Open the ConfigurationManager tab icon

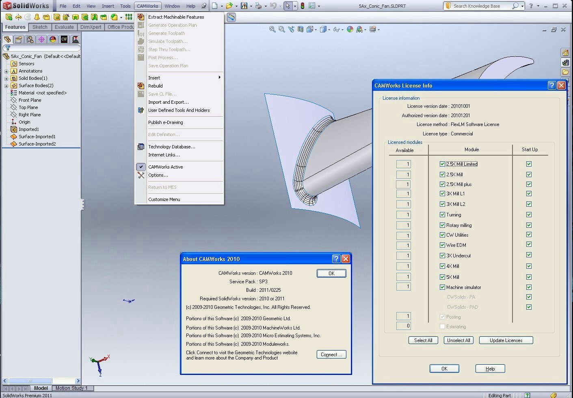click(x=30, y=39)
